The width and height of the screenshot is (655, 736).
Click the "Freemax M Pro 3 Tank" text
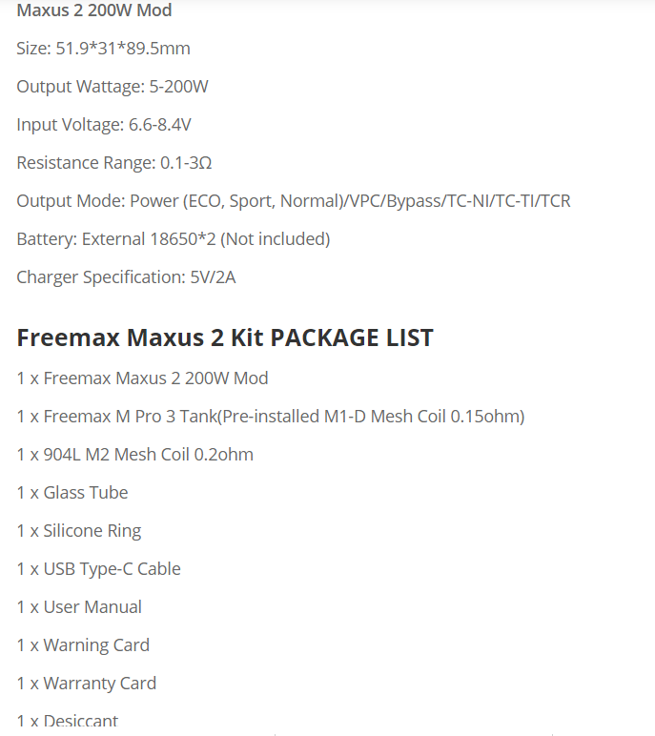pos(132,417)
